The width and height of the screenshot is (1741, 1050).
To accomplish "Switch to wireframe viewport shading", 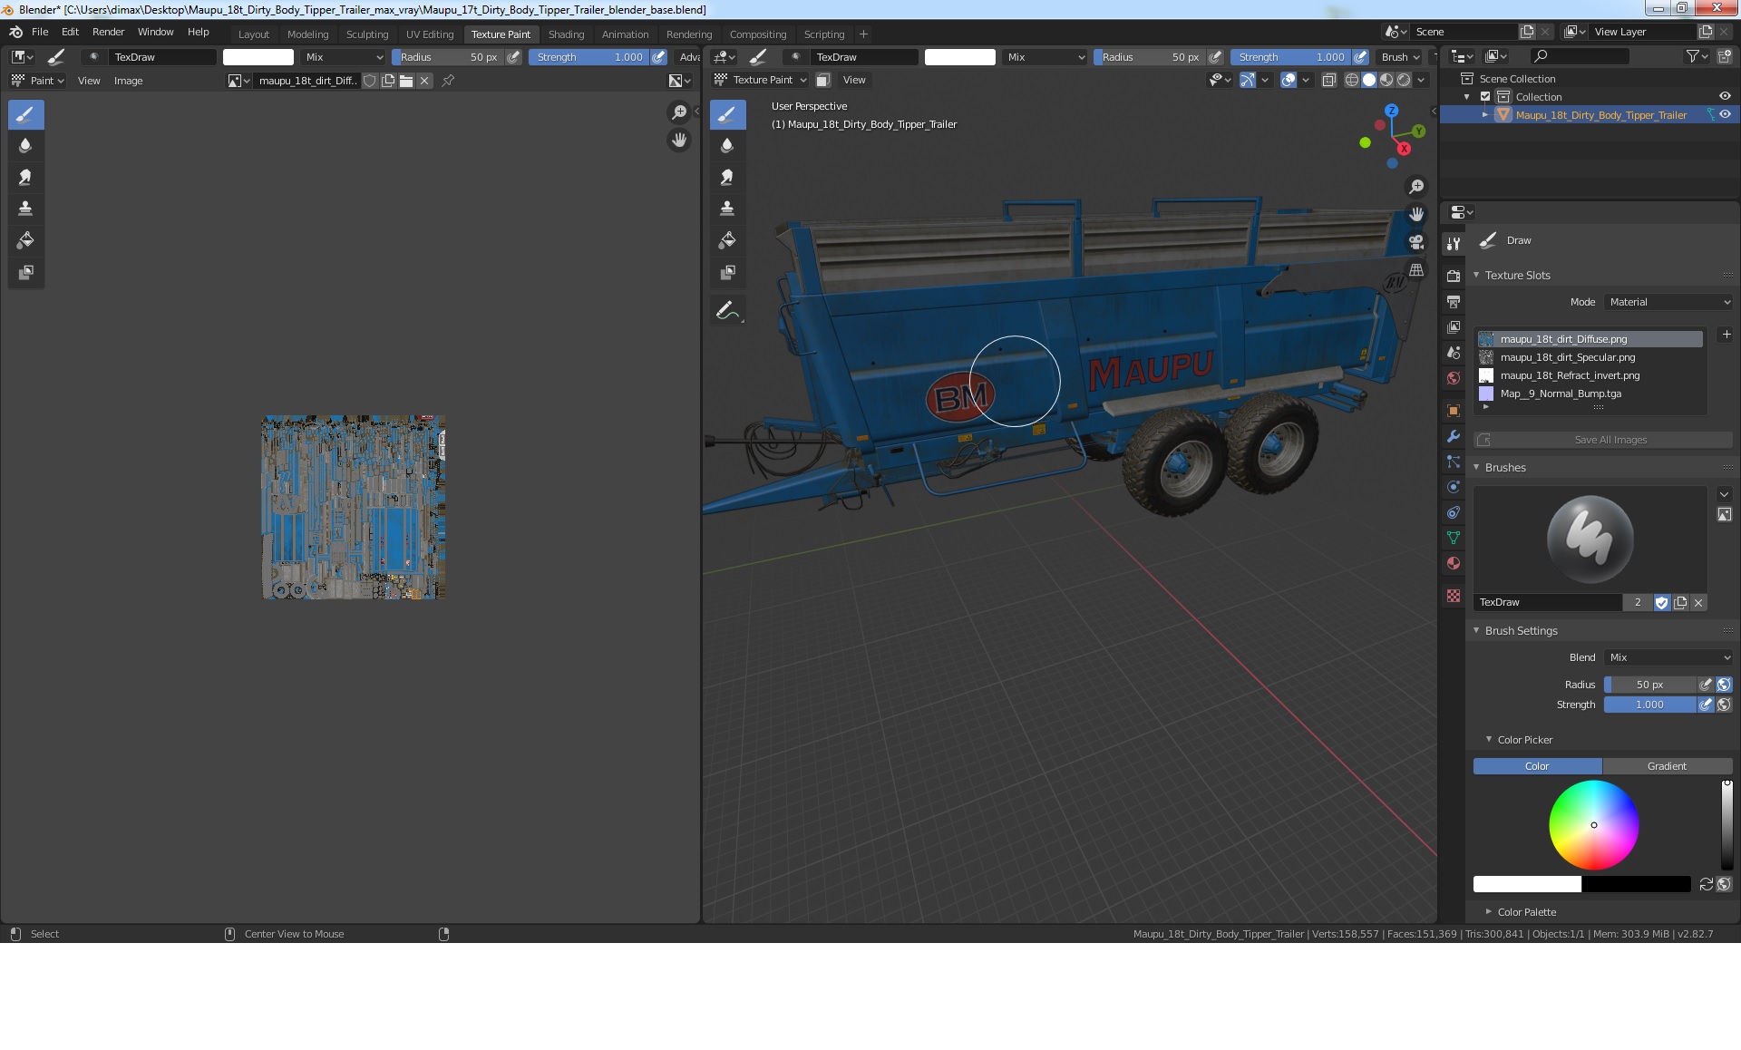I will click(x=1352, y=81).
